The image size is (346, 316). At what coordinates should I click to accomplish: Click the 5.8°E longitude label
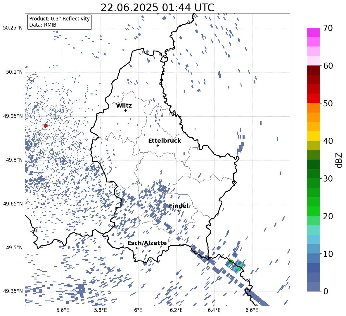pos(101,310)
